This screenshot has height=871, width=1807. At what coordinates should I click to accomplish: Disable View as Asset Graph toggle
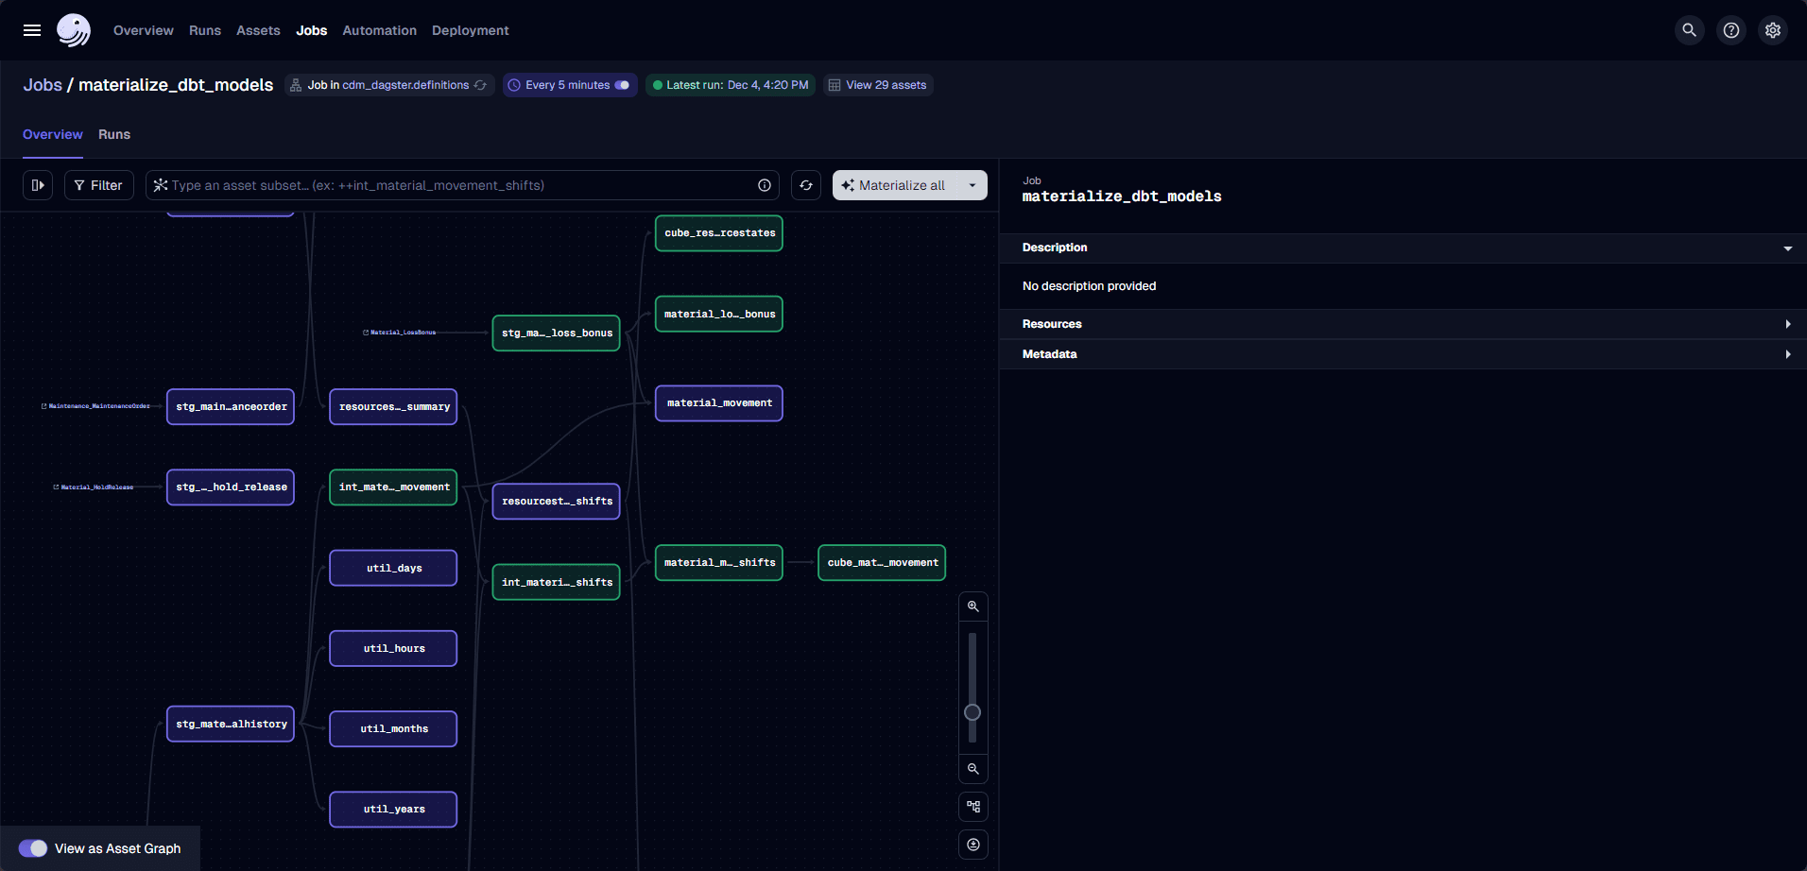pos(33,848)
